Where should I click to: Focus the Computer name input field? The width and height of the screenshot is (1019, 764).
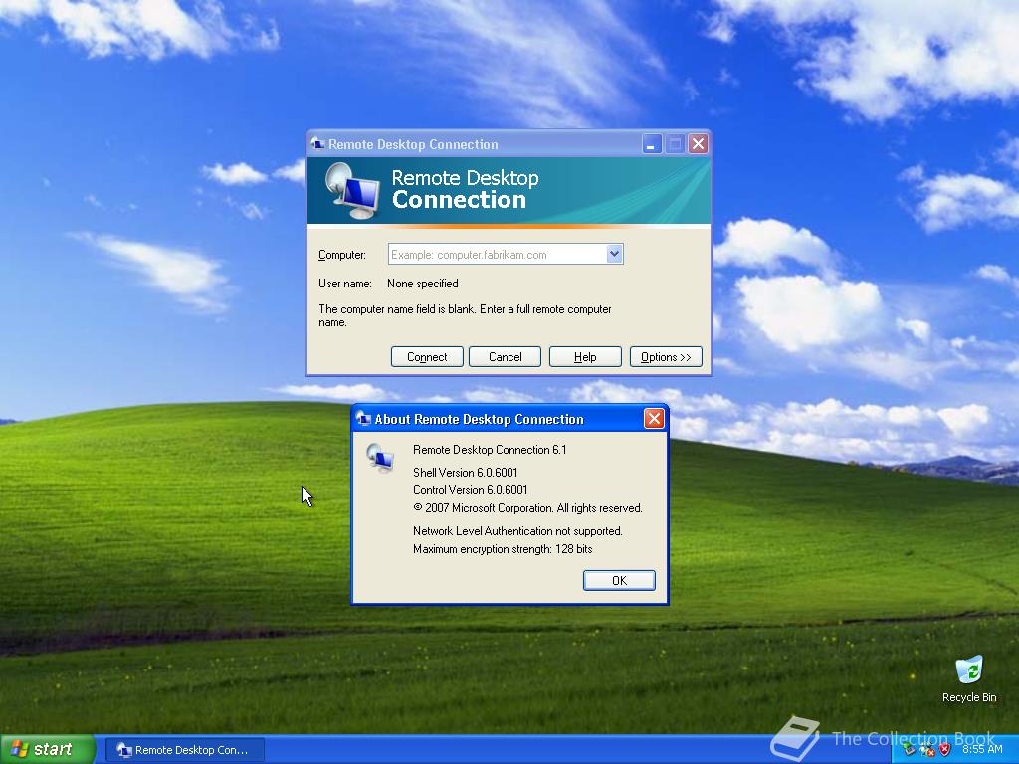tap(498, 254)
